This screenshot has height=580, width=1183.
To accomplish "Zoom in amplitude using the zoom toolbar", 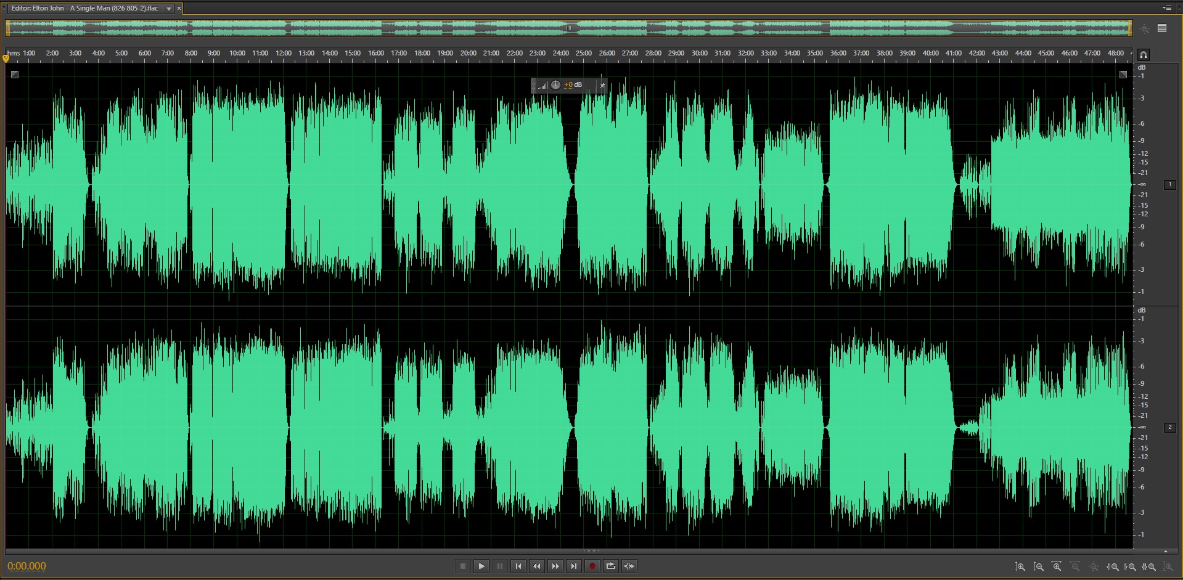I will click(1020, 566).
